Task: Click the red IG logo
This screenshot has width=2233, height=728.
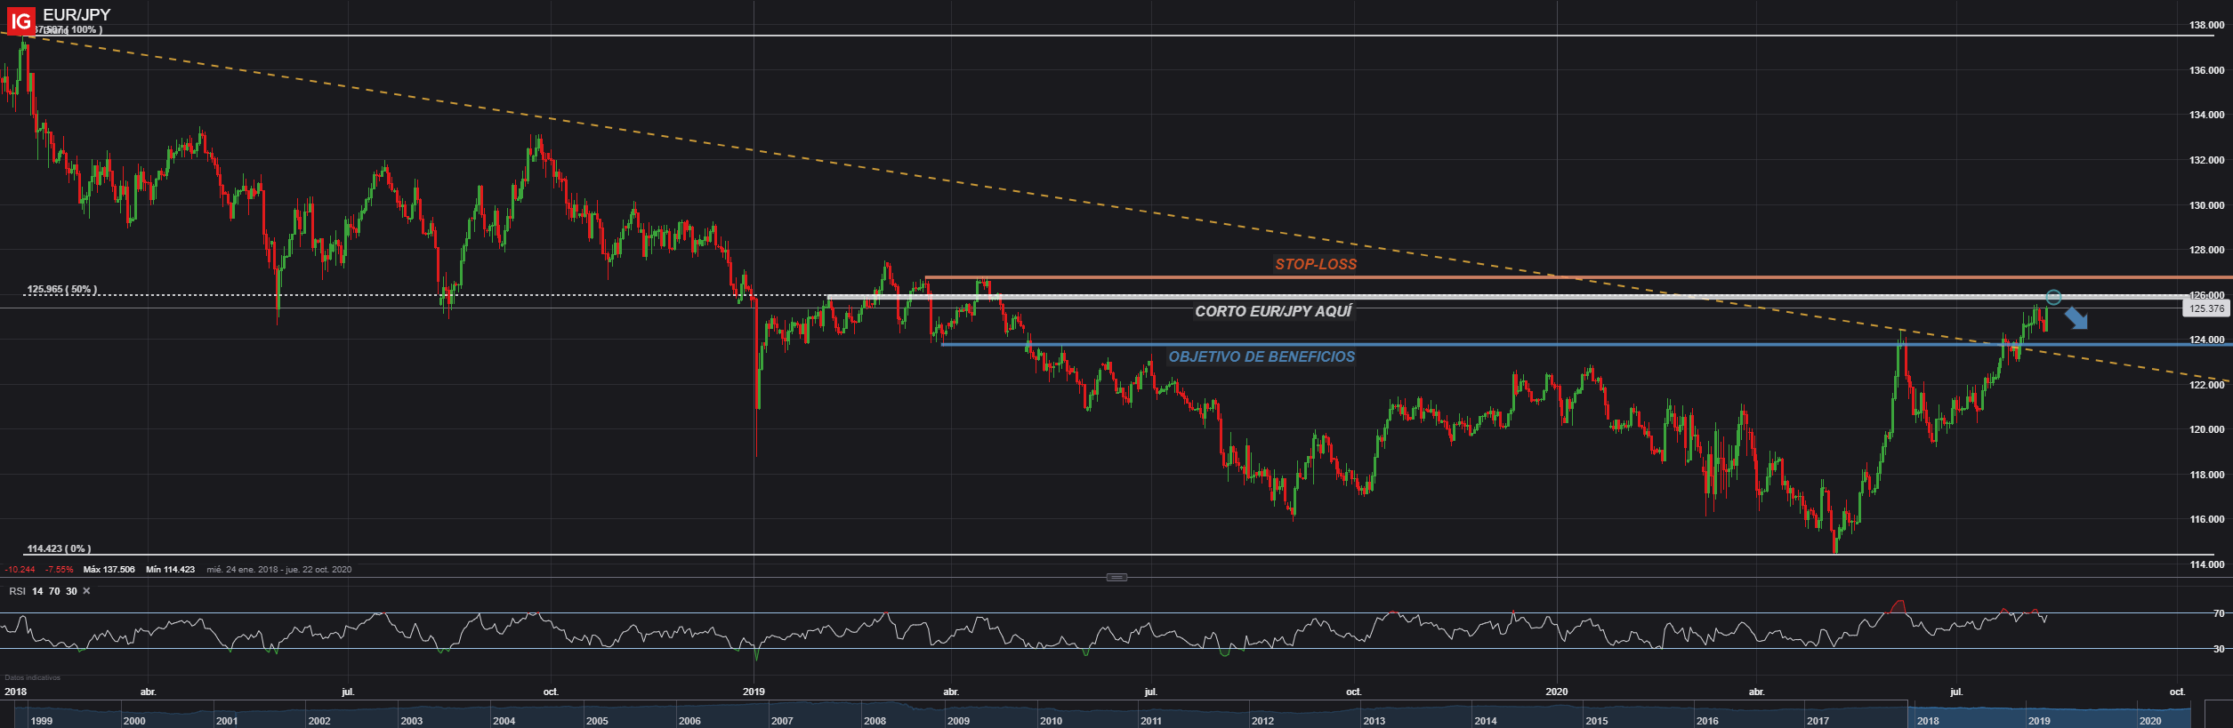Action: [x=20, y=20]
